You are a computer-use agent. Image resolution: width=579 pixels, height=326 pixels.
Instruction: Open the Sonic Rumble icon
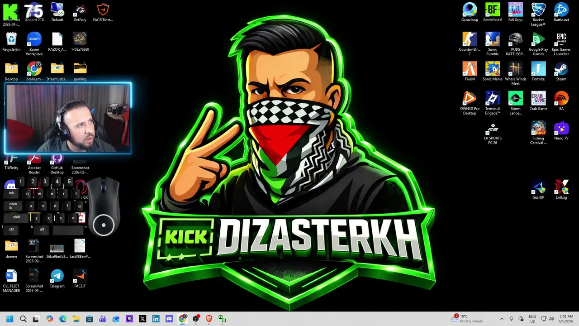click(x=493, y=44)
